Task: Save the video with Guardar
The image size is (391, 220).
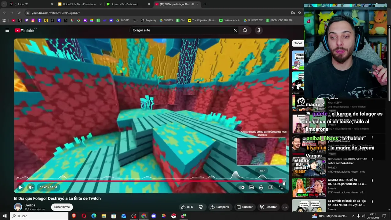Action: (x=245, y=207)
